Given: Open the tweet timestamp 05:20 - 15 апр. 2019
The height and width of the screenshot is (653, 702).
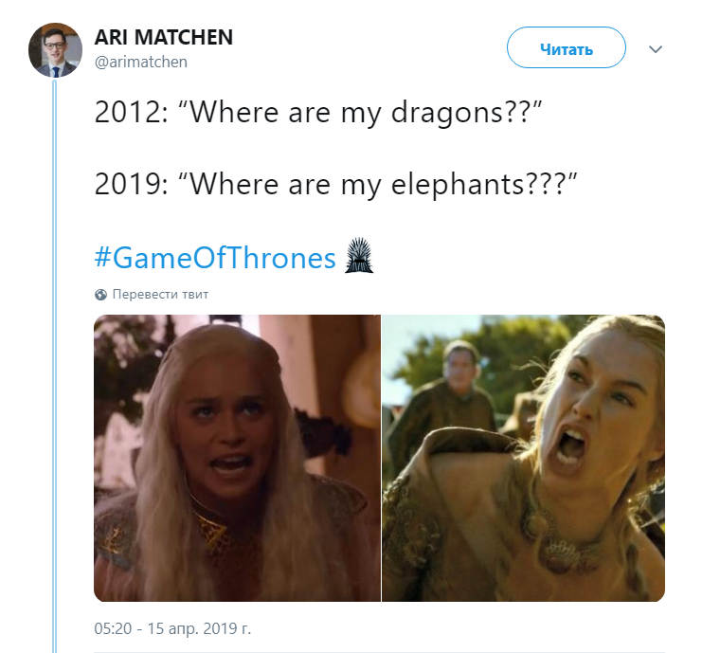Looking at the screenshot, I should pos(172,628).
